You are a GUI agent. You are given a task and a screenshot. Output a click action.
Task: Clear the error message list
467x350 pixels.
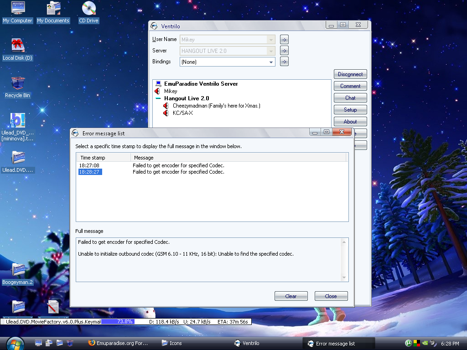[x=291, y=296]
